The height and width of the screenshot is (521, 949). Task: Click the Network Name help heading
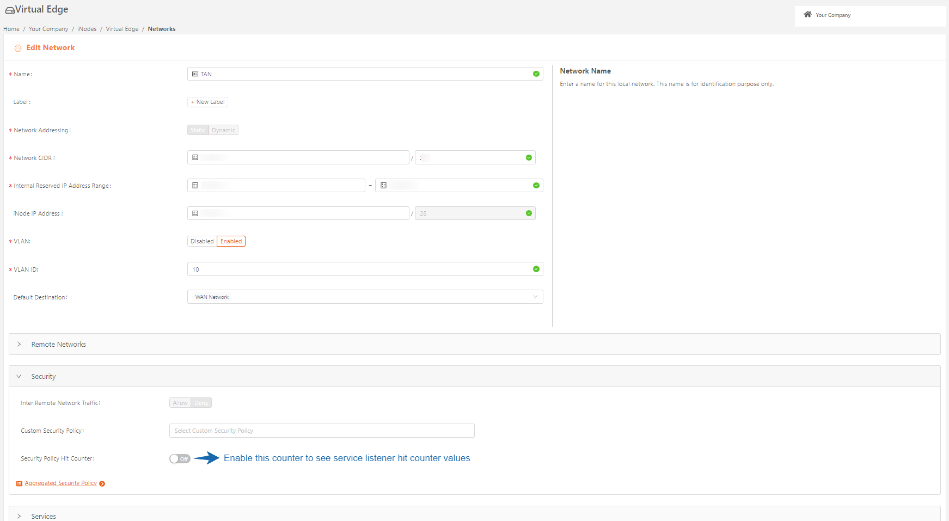point(585,71)
